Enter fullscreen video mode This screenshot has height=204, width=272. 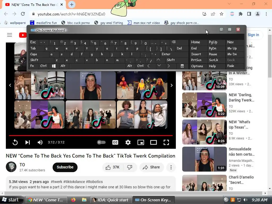pos(166,142)
